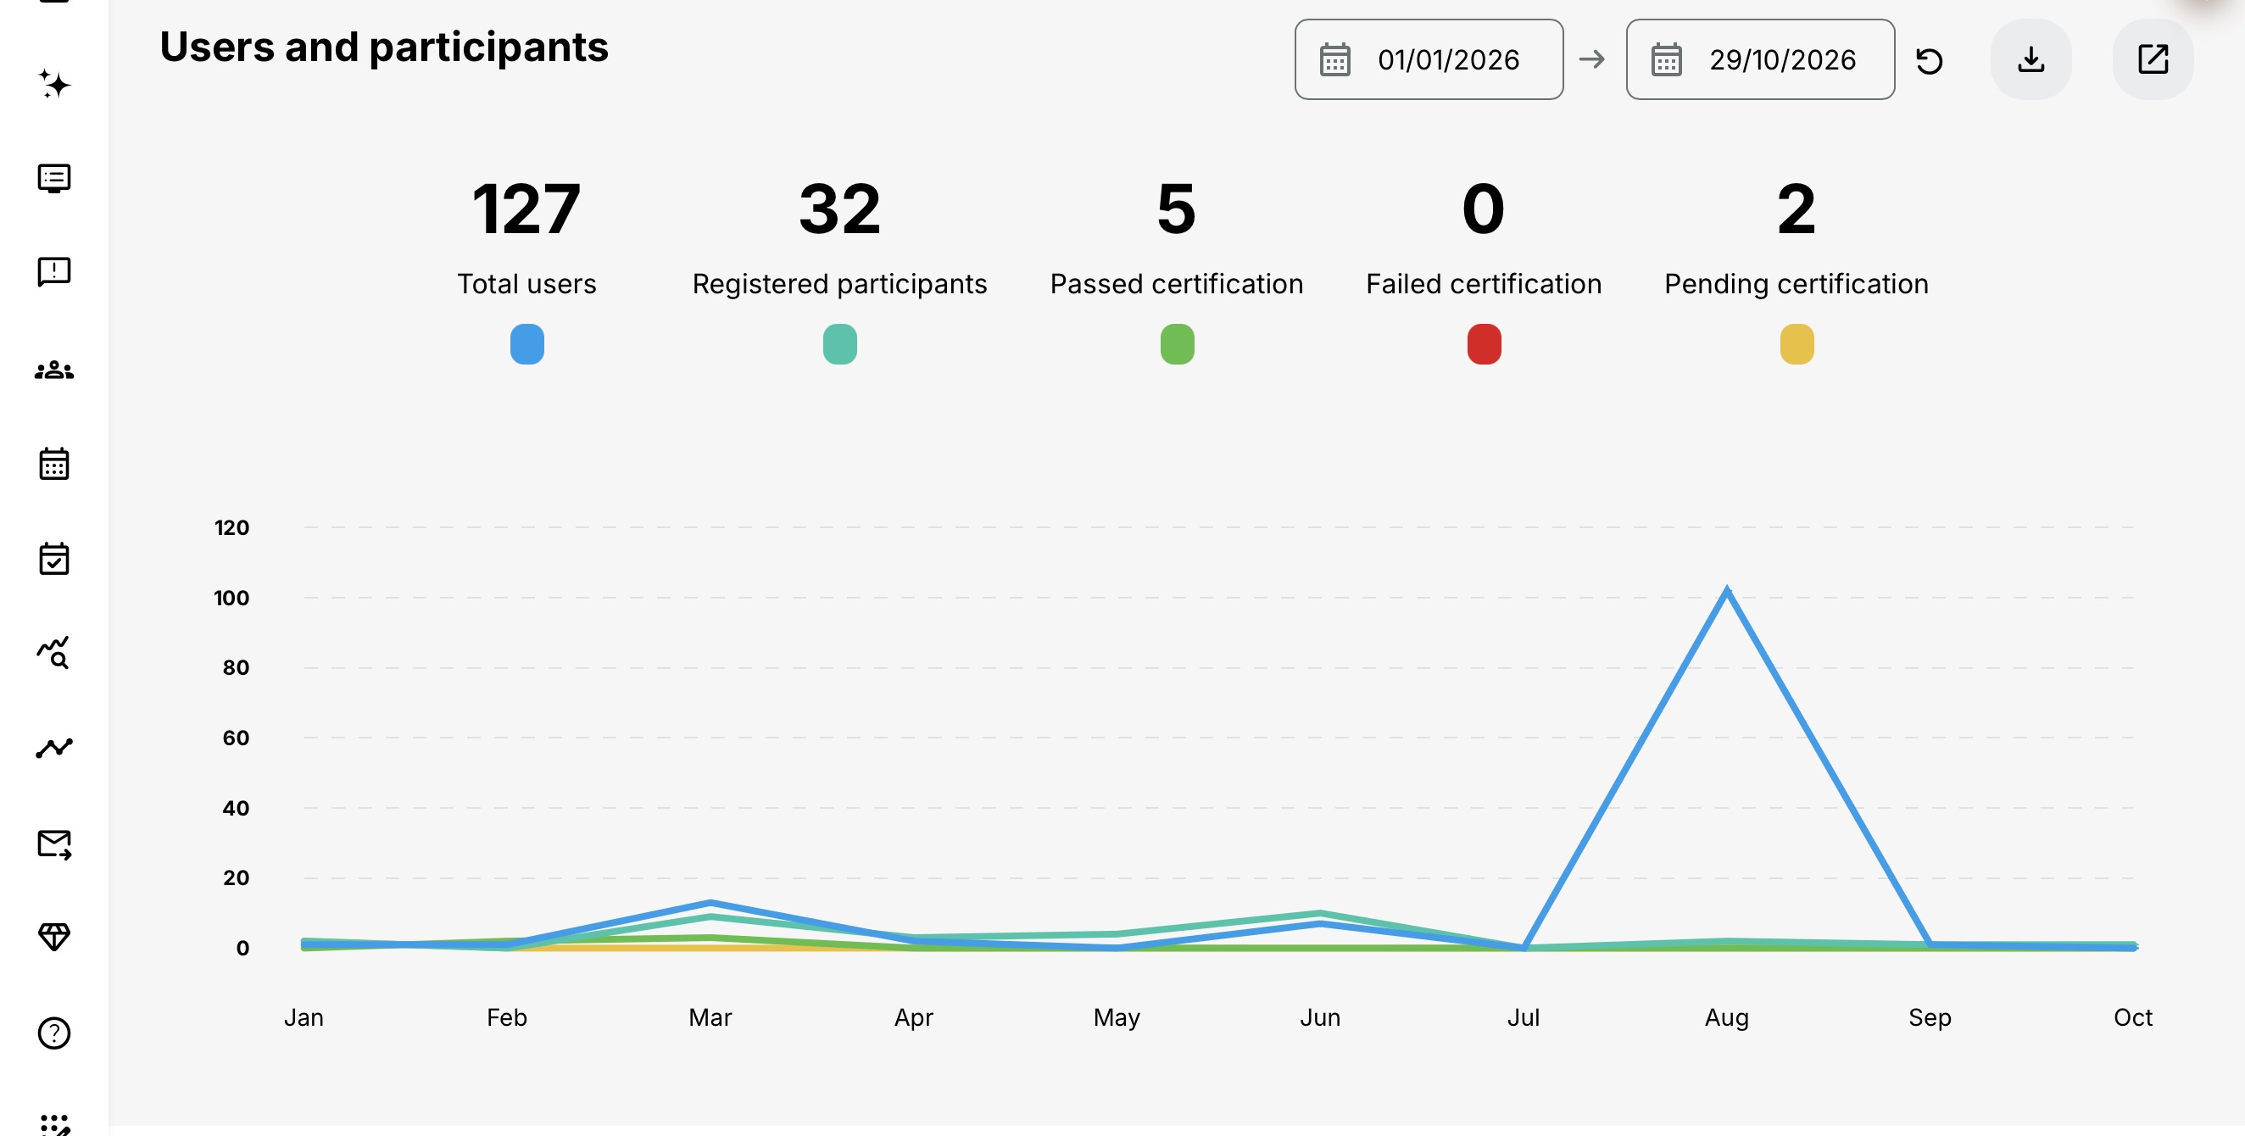Open chart in new window

[2153, 59]
